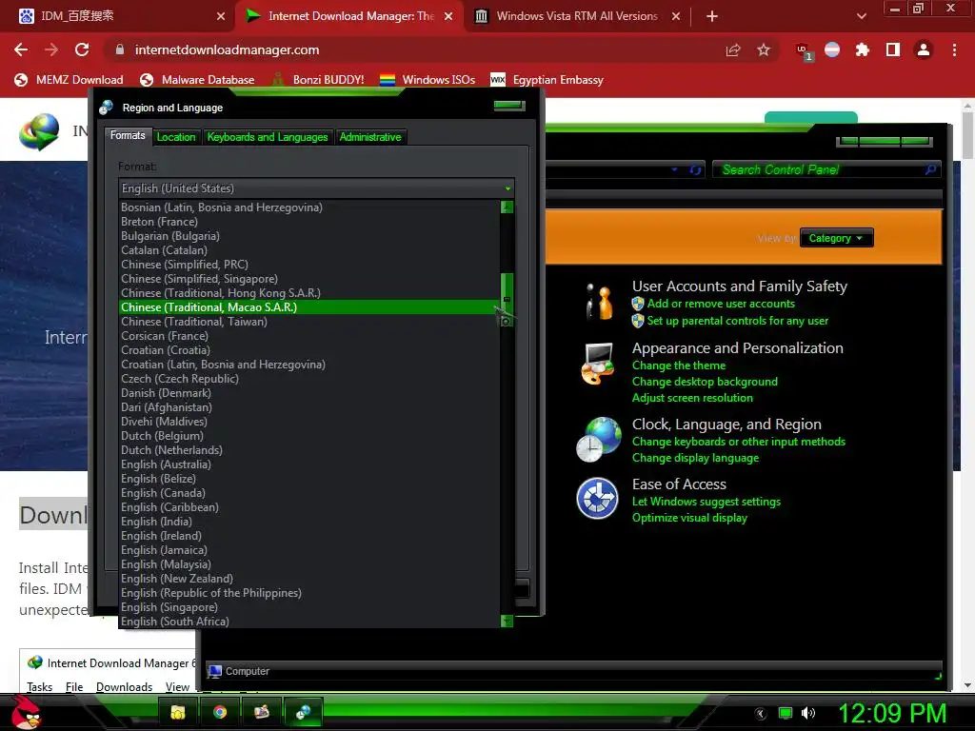Open the browser profile avatar
This screenshot has width=975, height=731.
(924, 49)
